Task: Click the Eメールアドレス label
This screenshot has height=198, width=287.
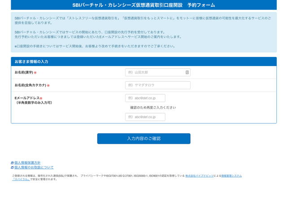Action: coord(27,98)
